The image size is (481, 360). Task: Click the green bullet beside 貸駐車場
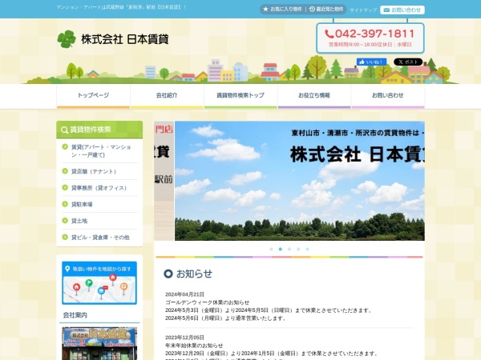pos(65,204)
